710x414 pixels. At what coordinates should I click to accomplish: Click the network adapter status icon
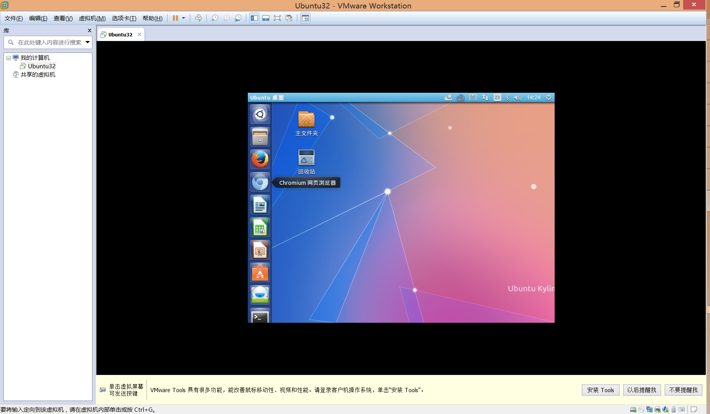649,410
